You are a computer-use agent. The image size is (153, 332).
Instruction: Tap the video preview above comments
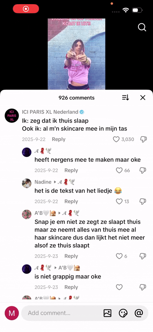tap(76, 54)
